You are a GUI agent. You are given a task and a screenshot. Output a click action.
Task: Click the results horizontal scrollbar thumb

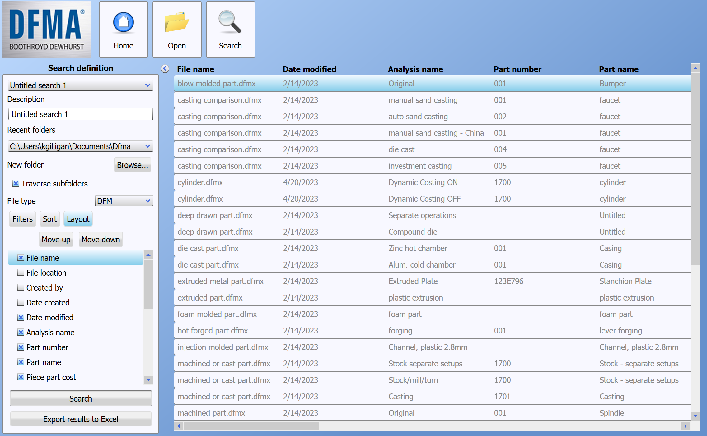pos(251,426)
